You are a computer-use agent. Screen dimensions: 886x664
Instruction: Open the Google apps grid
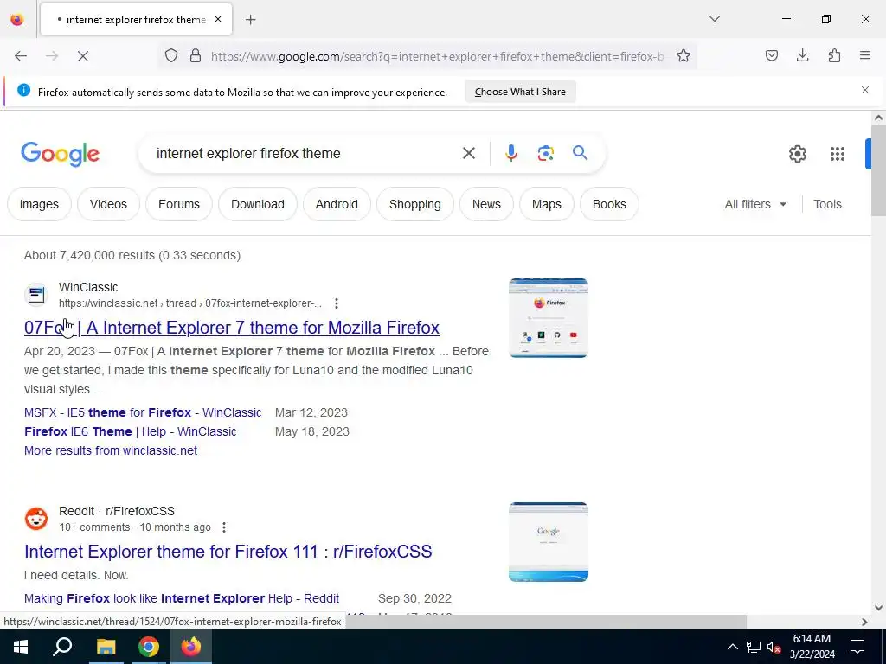(x=838, y=154)
